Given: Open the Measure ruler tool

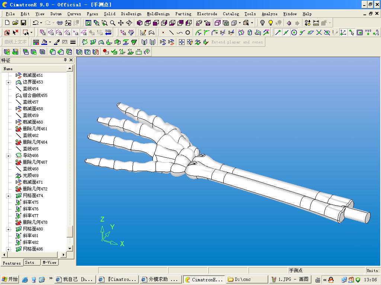Looking at the screenshot, I should point(316,23).
